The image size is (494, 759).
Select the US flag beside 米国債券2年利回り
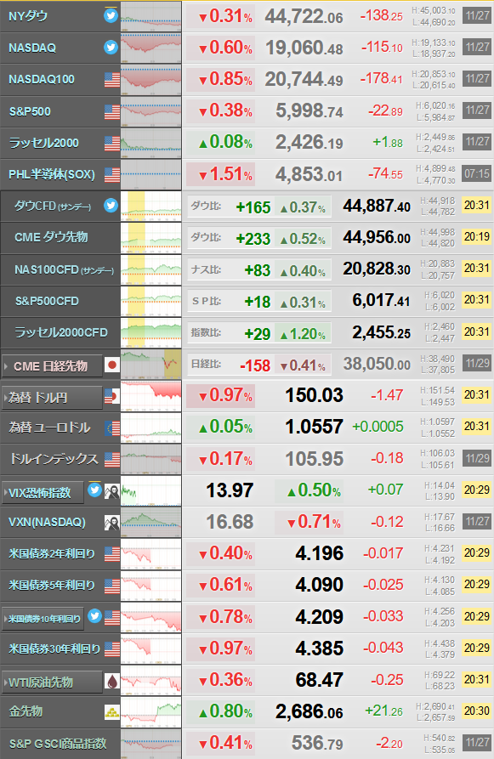[112, 554]
